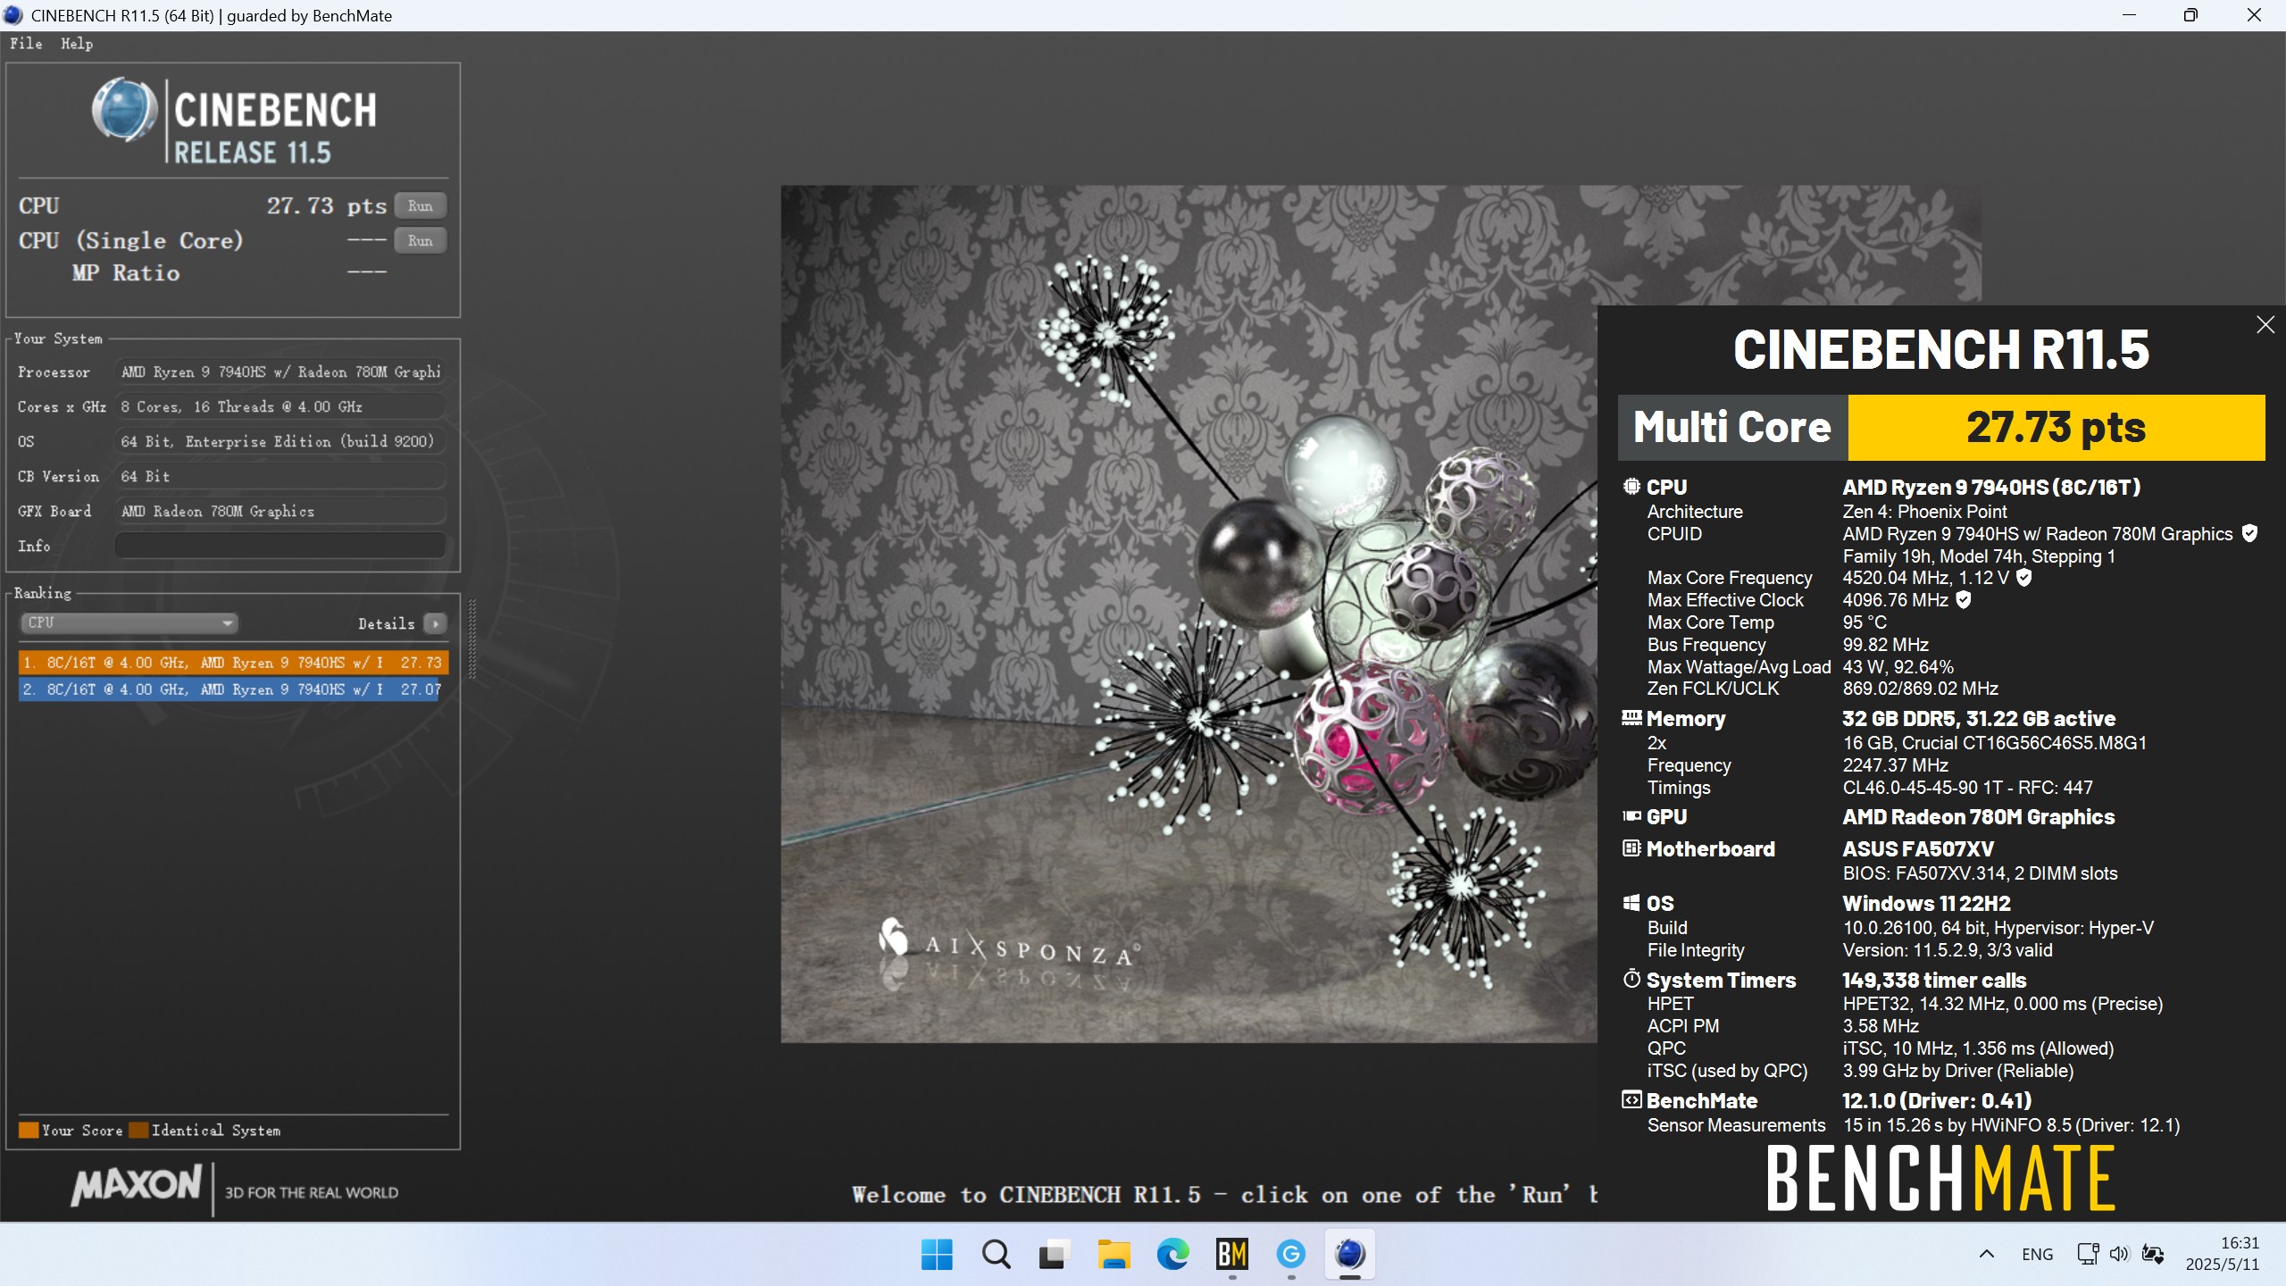Open the File menu
This screenshot has width=2286, height=1286.
26,43
